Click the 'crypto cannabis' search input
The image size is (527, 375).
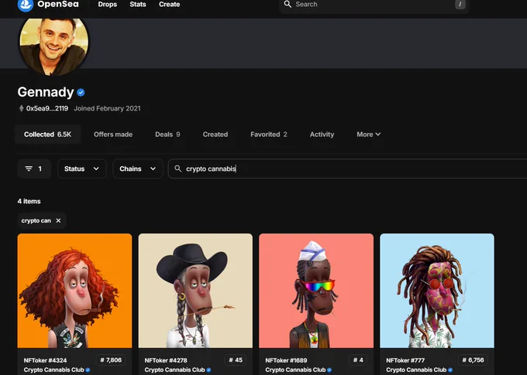(x=347, y=169)
